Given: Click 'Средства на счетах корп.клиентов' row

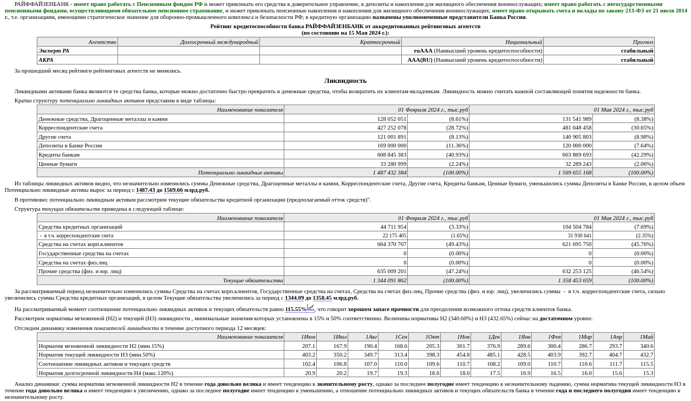Looking at the screenshot, I should click(x=345, y=244).
